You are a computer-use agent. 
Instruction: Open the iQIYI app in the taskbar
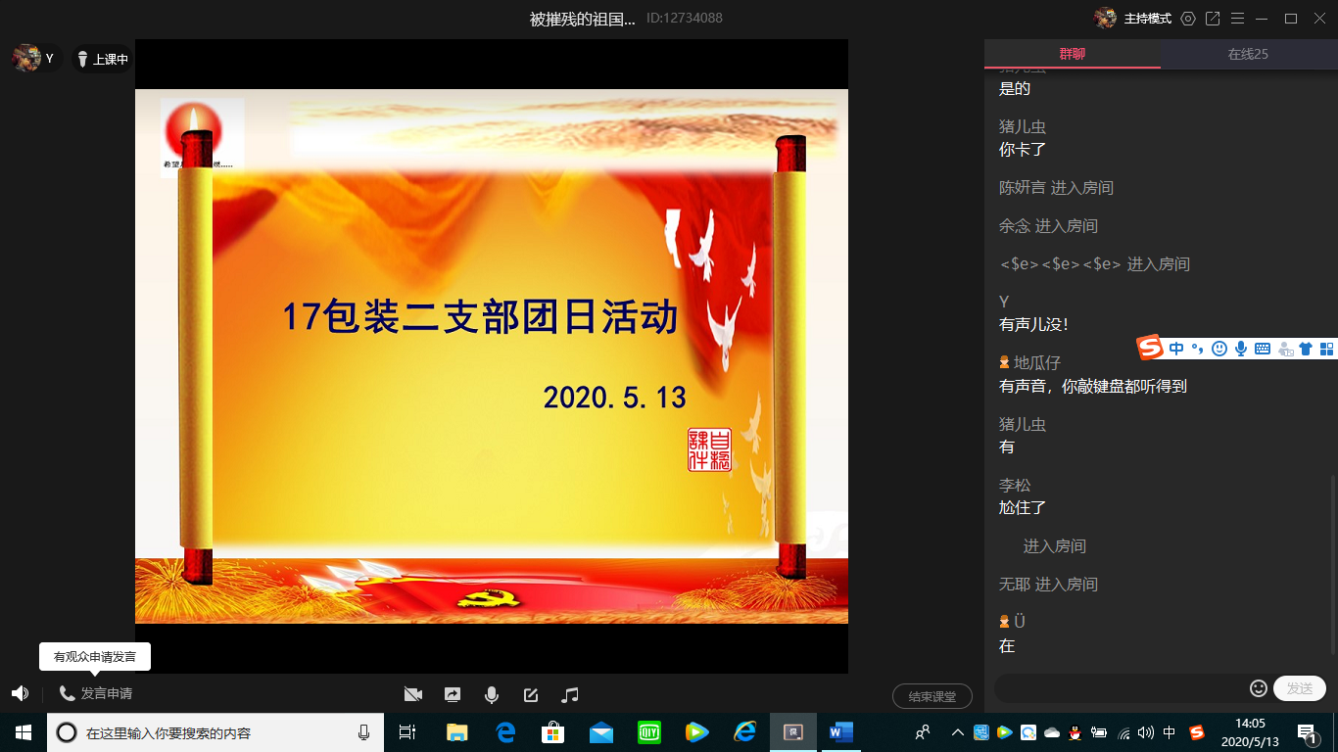click(649, 731)
